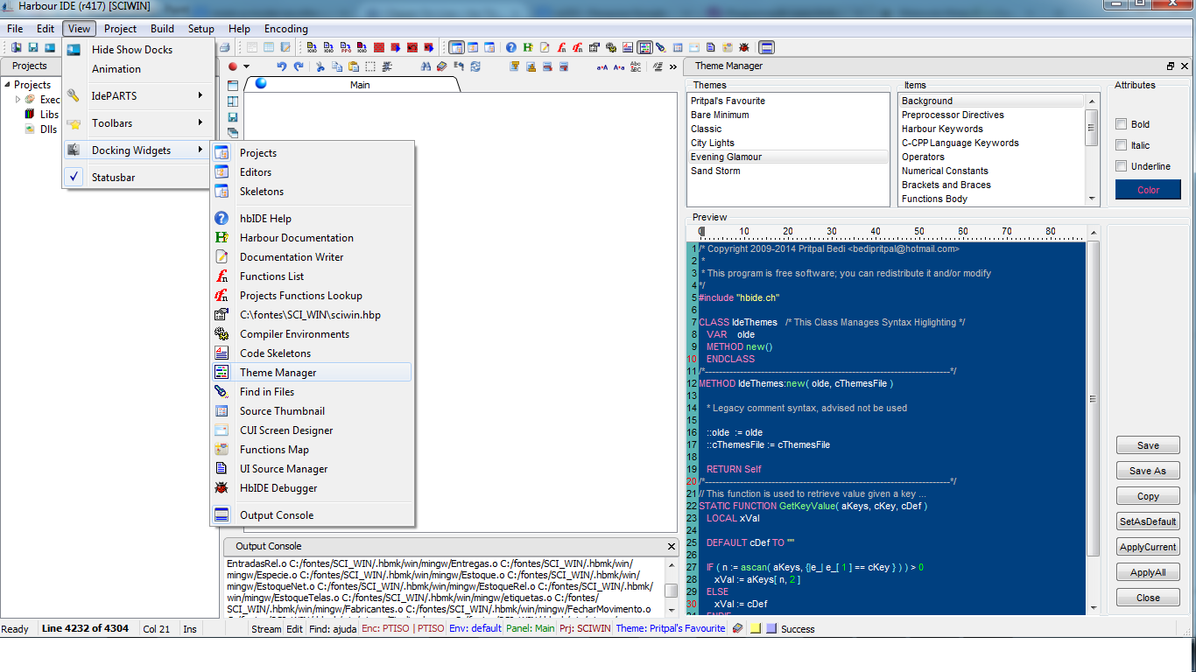Enable the Bold attribute checkbox

point(1121,124)
